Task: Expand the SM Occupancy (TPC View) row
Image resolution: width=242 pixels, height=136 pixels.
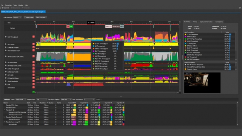Action: click(6, 56)
